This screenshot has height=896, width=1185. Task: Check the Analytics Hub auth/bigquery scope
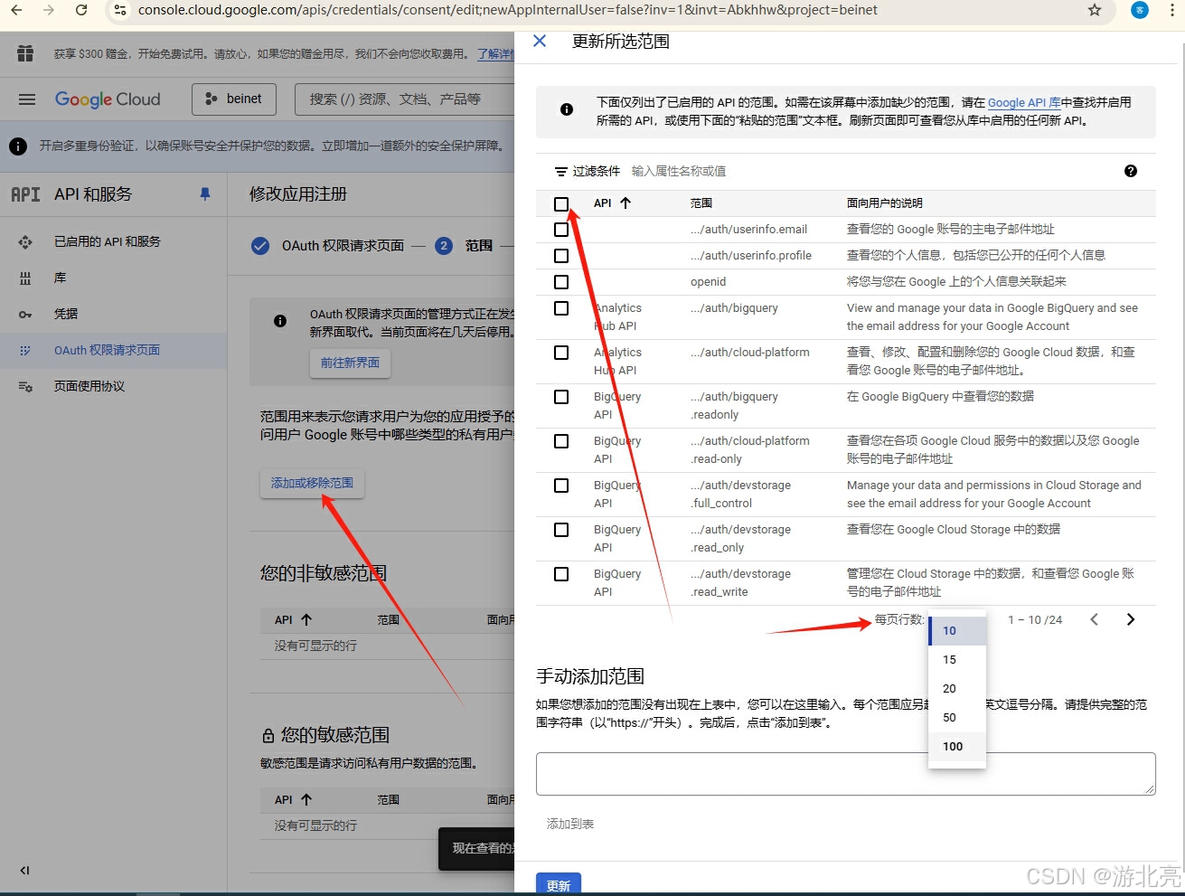point(561,308)
